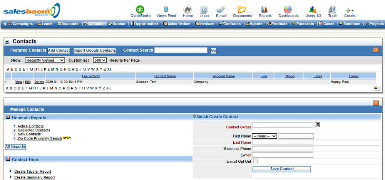
Task: Click the Add Contact button
Action: coord(59,50)
